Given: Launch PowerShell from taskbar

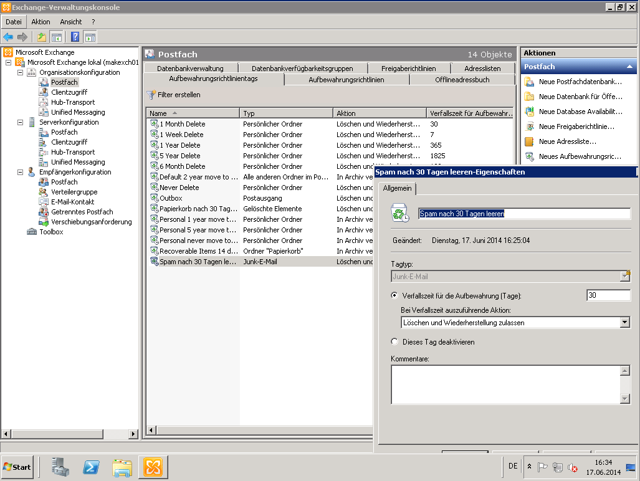Looking at the screenshot, I should 91,467.
